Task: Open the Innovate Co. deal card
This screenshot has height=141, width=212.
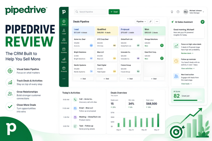Action: (130, 56)
